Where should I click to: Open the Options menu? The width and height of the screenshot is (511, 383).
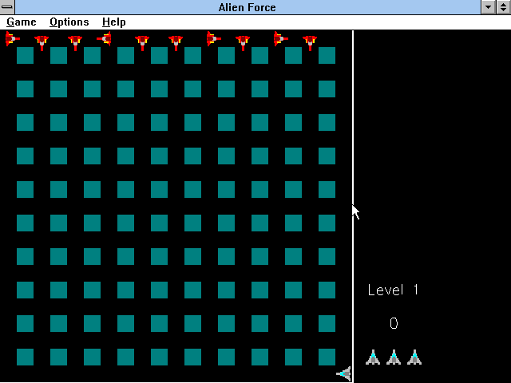coord(69,22)
